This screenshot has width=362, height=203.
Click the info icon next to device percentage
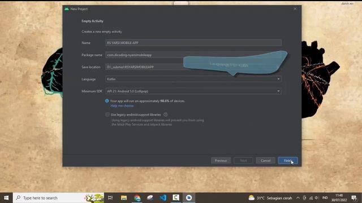coord(107,101)
